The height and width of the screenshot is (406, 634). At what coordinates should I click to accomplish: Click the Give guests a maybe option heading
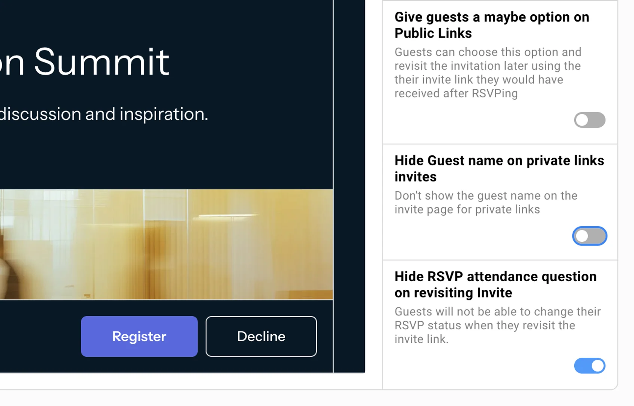point(492,25)
